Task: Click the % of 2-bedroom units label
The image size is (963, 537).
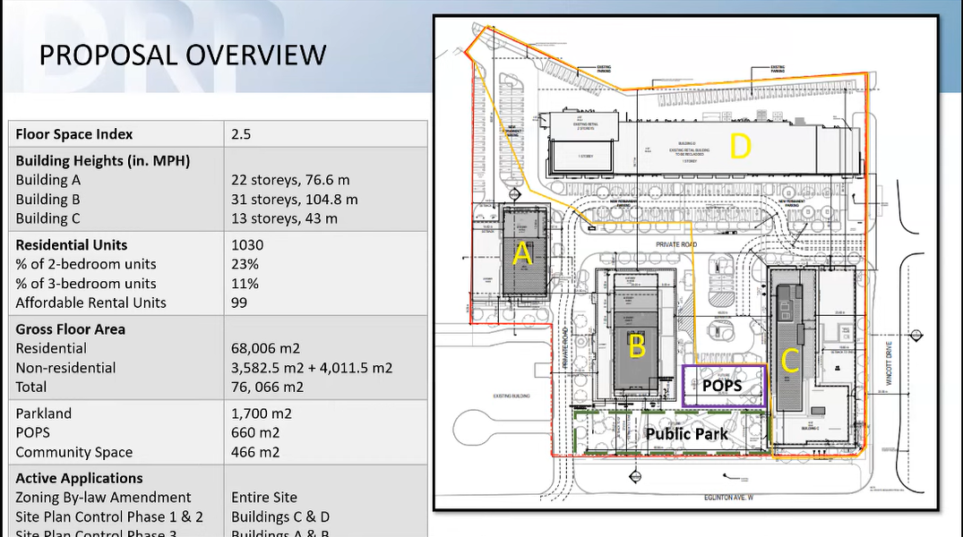Action: (x=86, y=264)
